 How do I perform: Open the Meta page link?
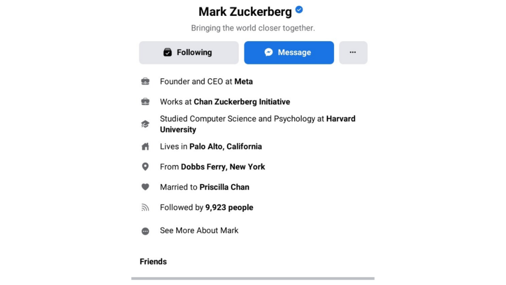click(x=243, y=82)
